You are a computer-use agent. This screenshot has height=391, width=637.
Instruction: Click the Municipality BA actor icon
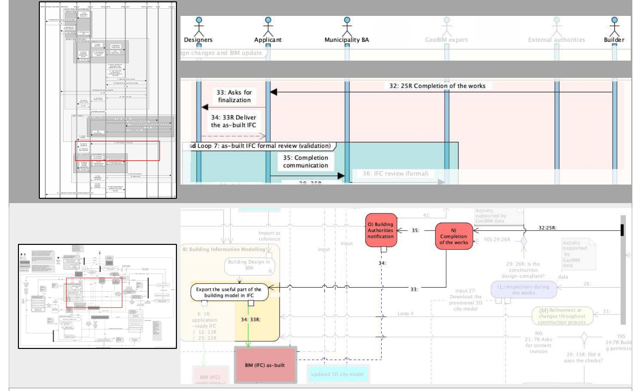(347, 27)
